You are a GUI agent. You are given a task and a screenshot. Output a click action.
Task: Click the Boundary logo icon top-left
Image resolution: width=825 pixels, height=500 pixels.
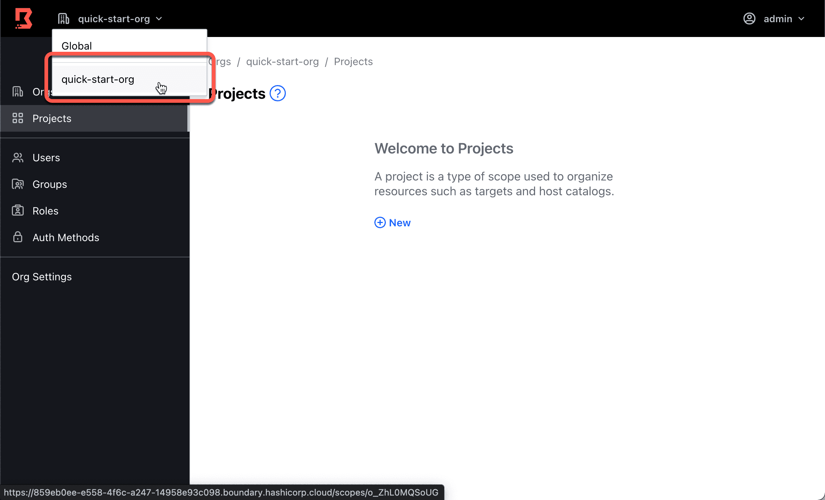(24, 18)
